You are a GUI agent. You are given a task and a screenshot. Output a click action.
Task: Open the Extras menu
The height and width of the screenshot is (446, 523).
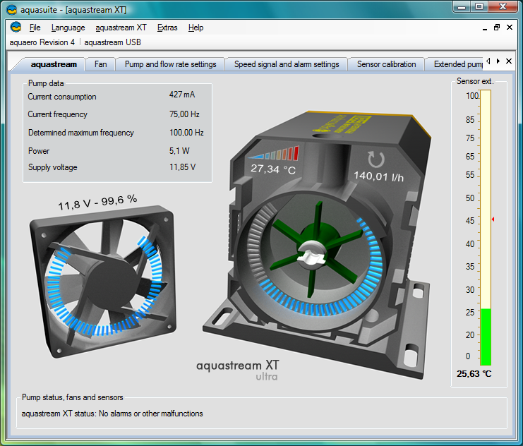[167, 28]
